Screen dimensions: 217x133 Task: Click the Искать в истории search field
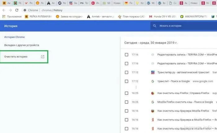coord(184,26)
